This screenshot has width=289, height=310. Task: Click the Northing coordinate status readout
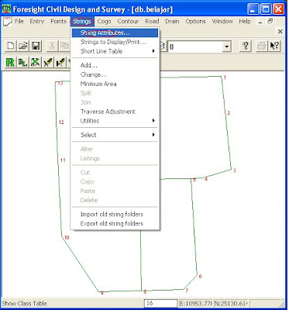pyautogui.click(x=231, y=303)
